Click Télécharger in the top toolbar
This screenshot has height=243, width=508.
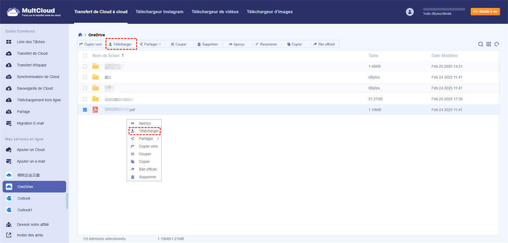(x=120, y=44)
